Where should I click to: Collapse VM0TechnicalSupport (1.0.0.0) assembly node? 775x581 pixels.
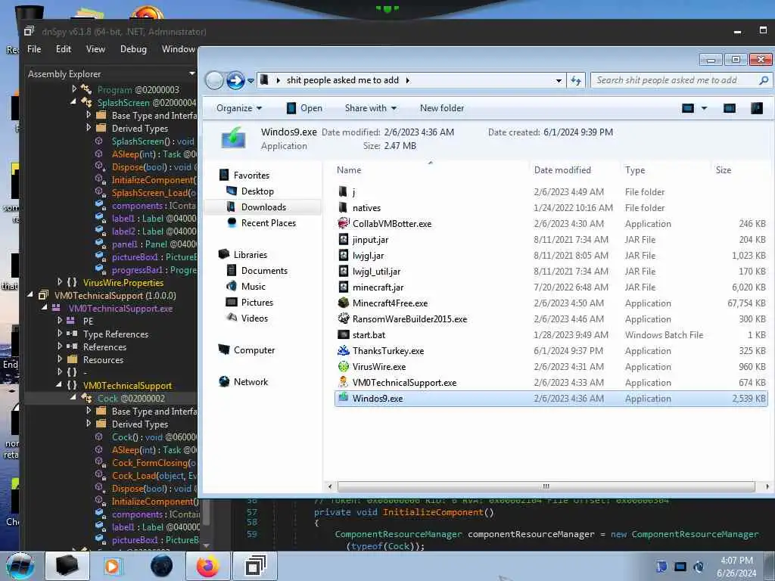[30, 294]
